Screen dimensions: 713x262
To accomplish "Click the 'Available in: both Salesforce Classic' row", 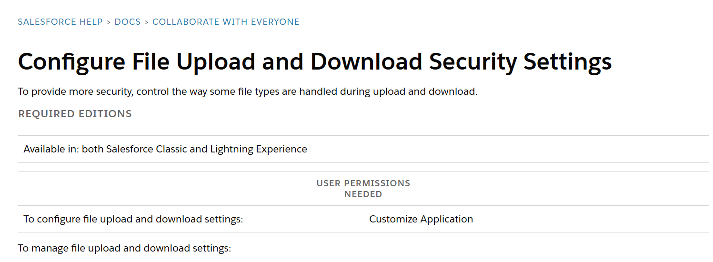I will [363, 149].
